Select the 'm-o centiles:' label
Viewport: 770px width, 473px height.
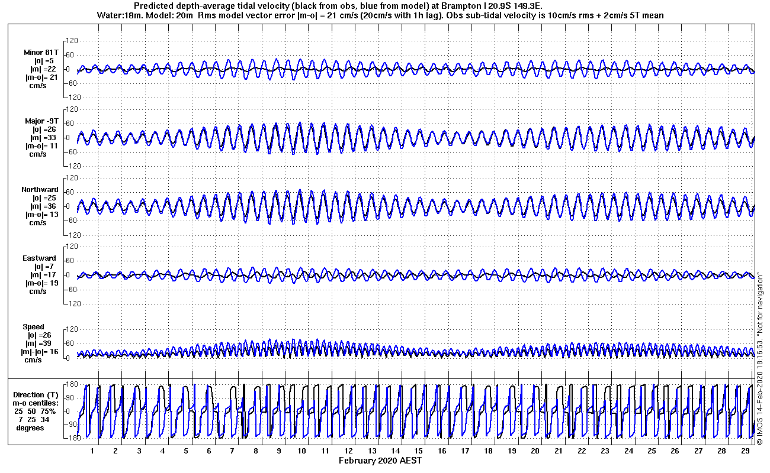click(36, 403)
